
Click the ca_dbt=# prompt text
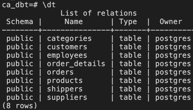coord(20,5)
